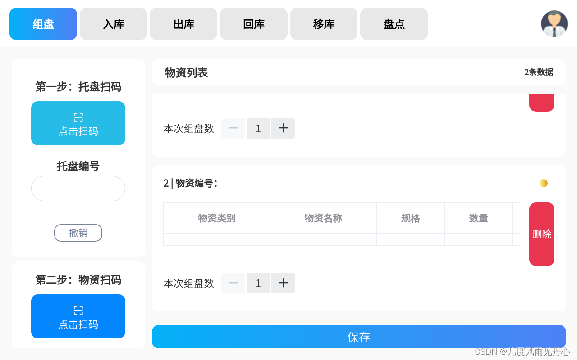The height and width of the screenshot is (360, 577).
Task: Decrease first item's 本次组盘数 quantity
Action: tap(234, 128)
